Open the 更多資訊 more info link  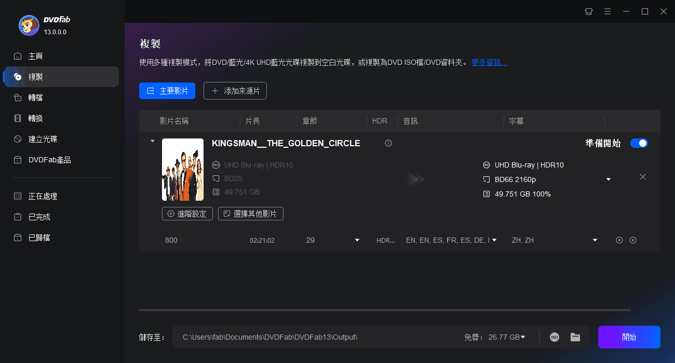(489, 62)
